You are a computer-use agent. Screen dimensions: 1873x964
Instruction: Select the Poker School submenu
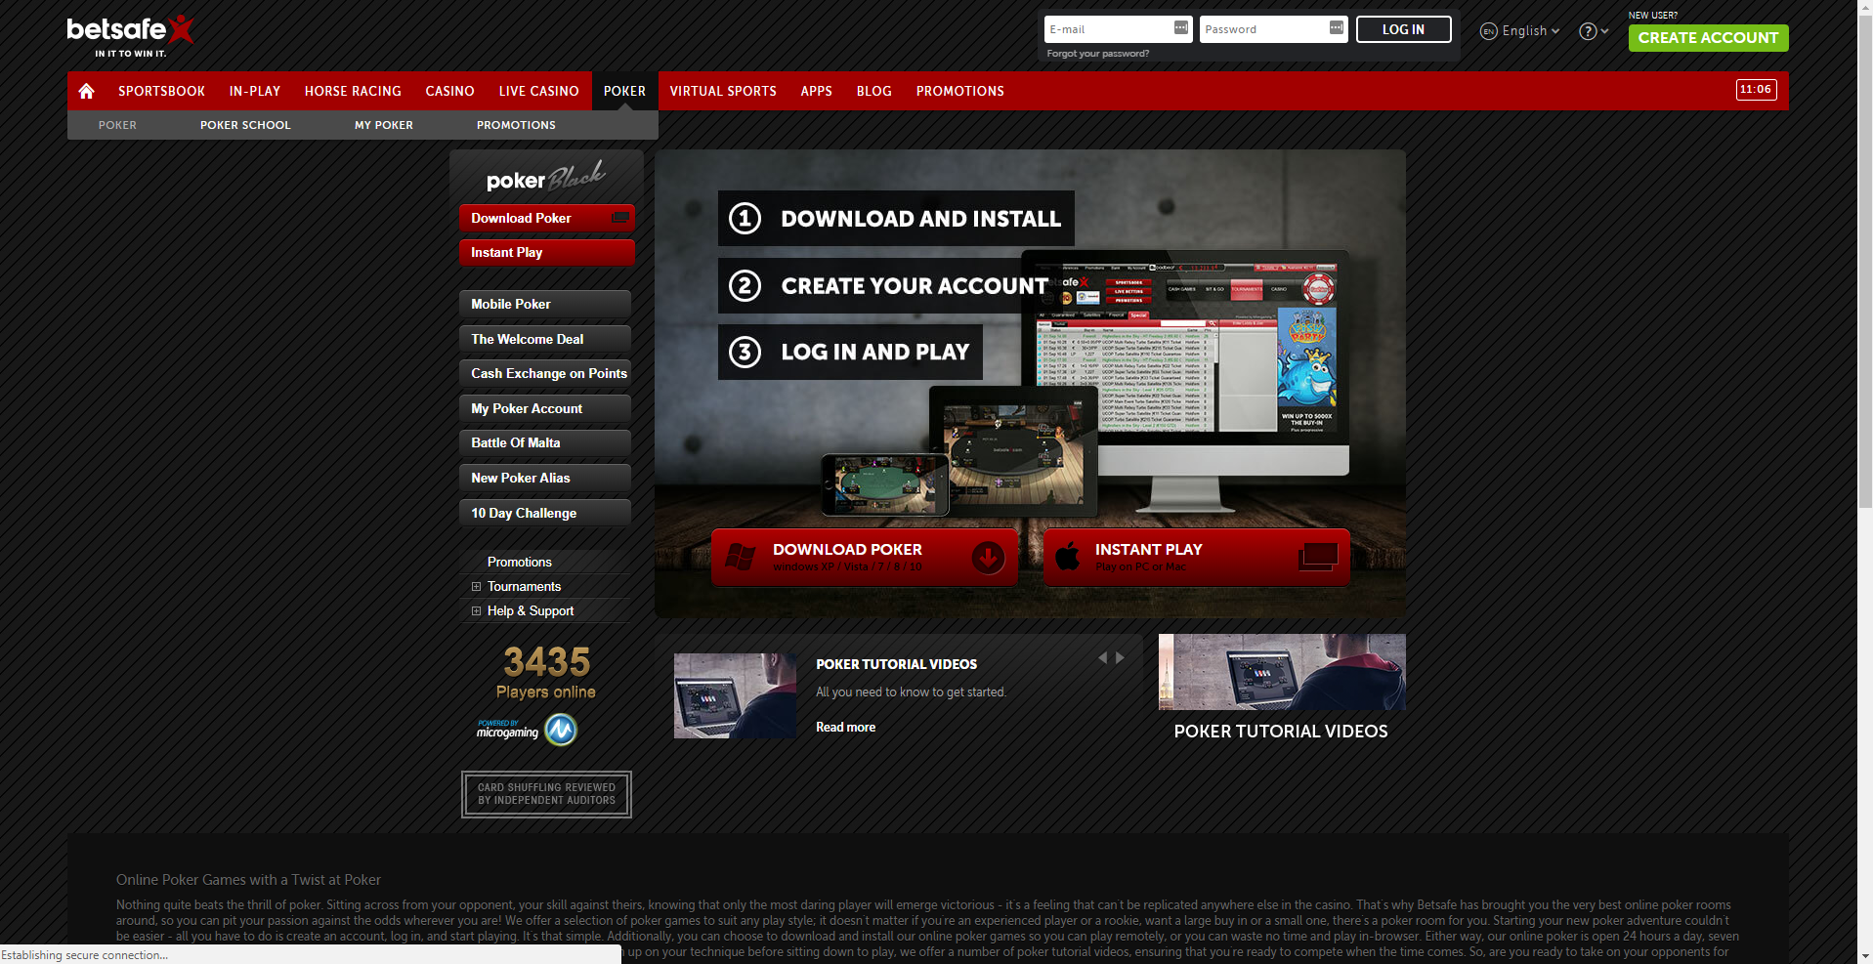245,125
